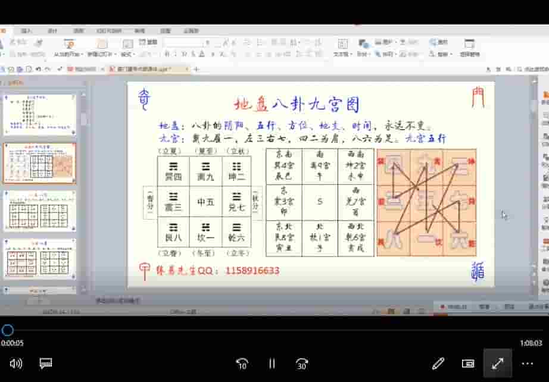The height and width of the screenshot is (382, 549).
Task: Skip forward 30 seconds
Action: click(302, 363)
